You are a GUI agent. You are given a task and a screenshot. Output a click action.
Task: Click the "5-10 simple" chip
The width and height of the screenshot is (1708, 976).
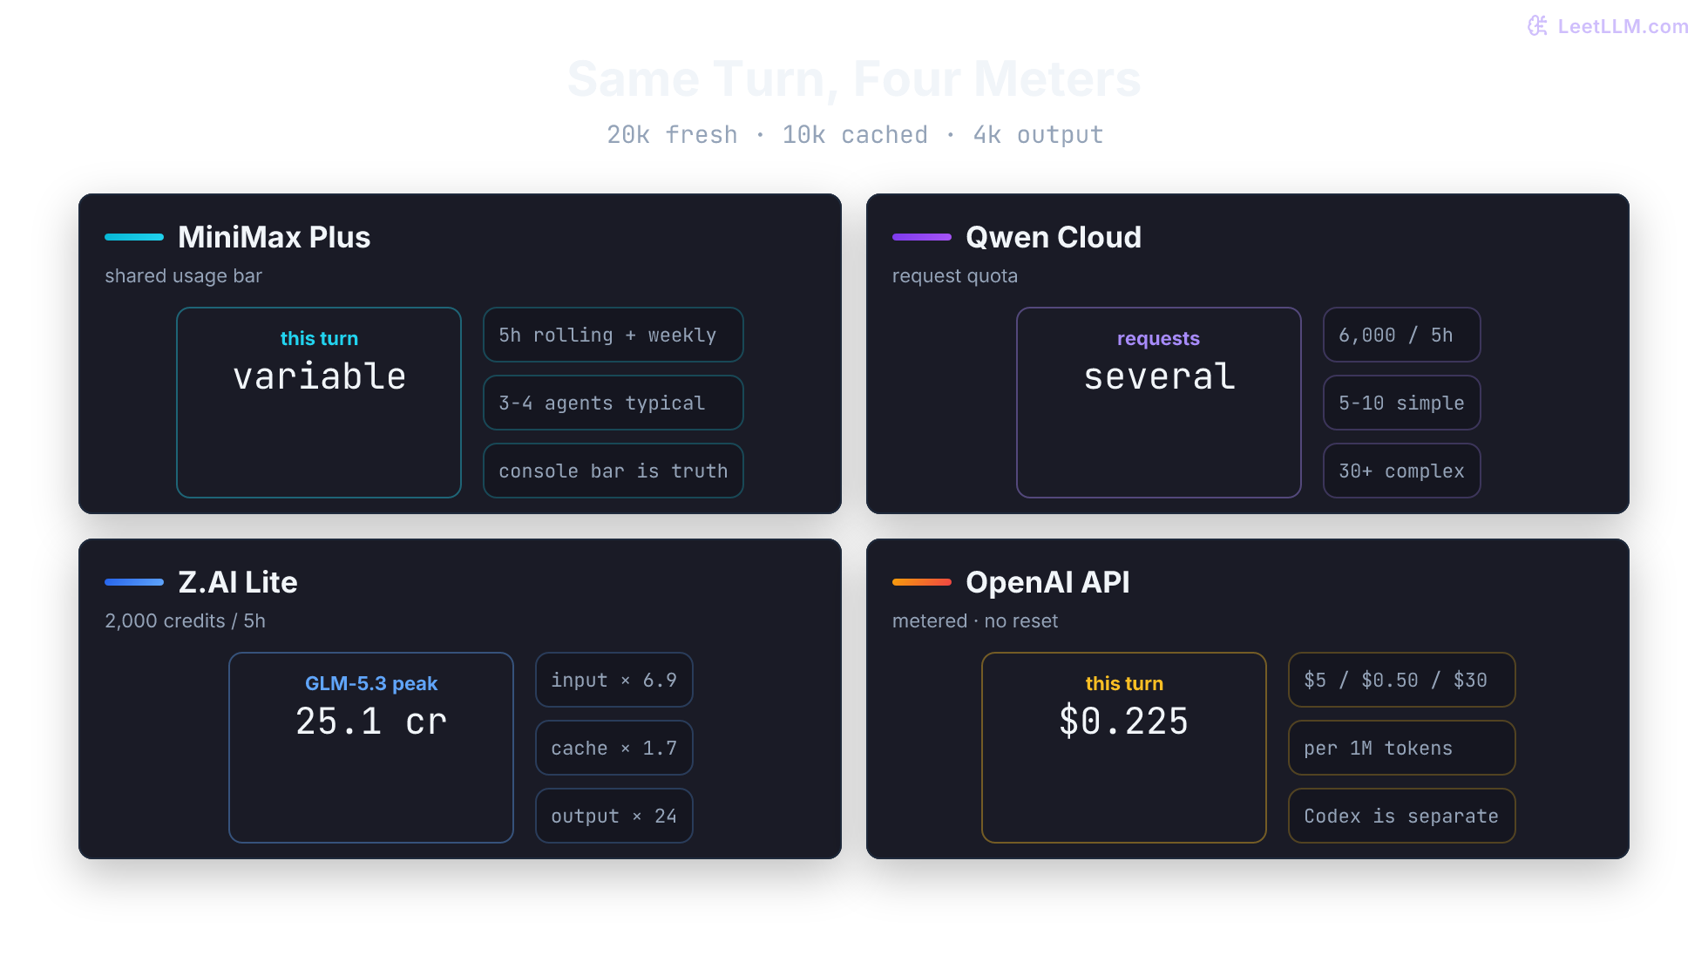point(1401,403)
